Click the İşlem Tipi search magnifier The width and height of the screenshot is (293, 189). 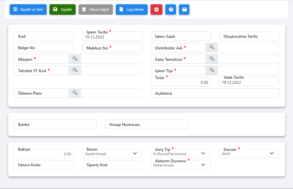(212, 70)
